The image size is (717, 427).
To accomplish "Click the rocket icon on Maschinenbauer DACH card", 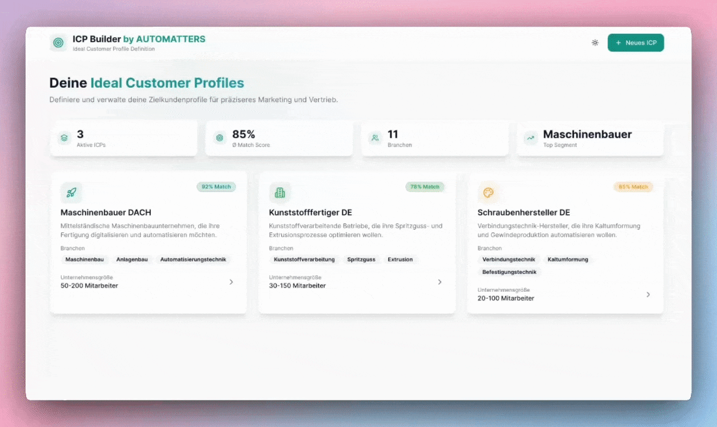I will point(71,193).
